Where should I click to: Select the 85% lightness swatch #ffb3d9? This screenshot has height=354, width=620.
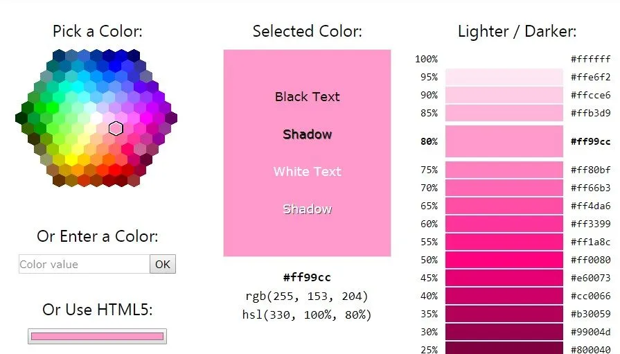coord(504,113)
